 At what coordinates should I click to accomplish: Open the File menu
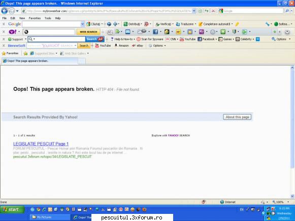tap(5, 18)
